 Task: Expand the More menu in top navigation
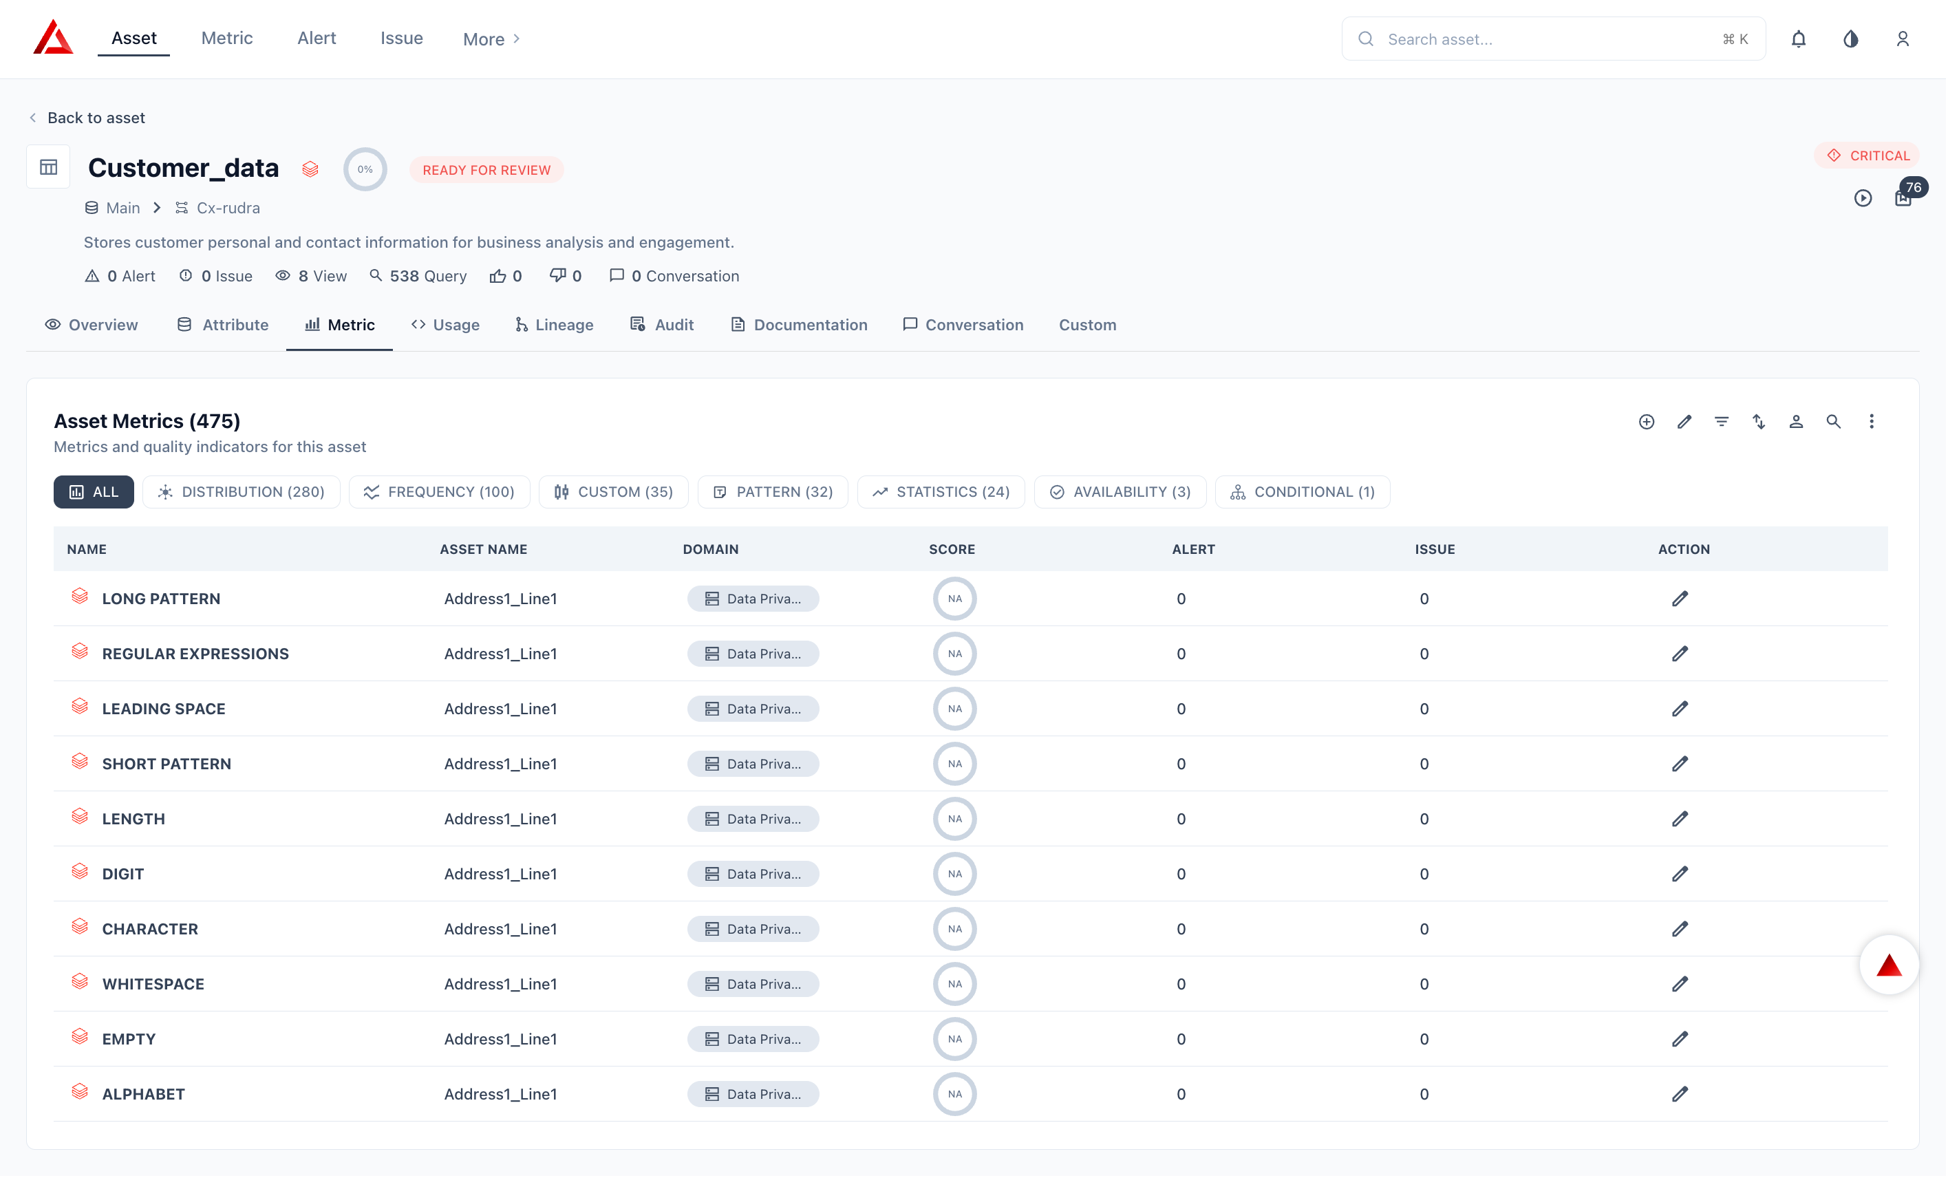(492, 39)
